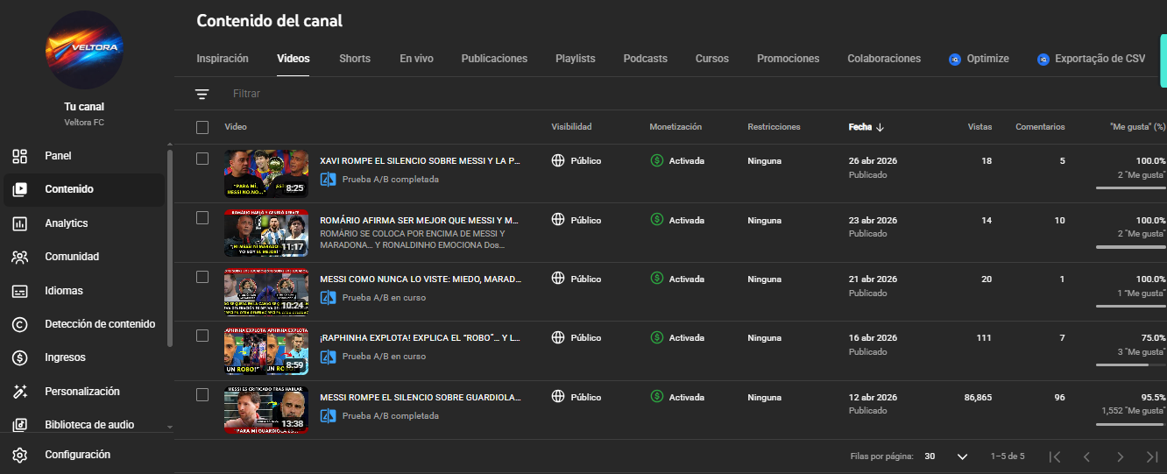Click Exportação de CSV button
The image size is (1167, 474).
pos(1091,59)
